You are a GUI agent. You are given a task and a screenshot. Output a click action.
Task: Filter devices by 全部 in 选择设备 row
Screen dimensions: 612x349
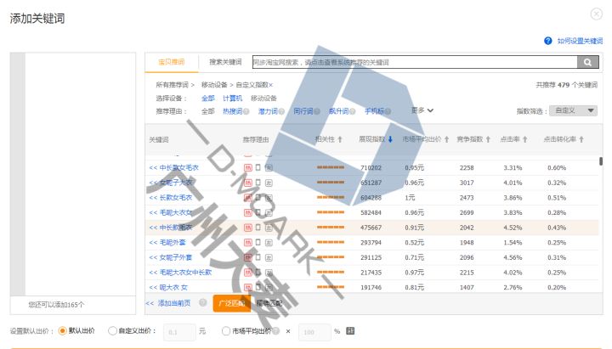[207, 99]
